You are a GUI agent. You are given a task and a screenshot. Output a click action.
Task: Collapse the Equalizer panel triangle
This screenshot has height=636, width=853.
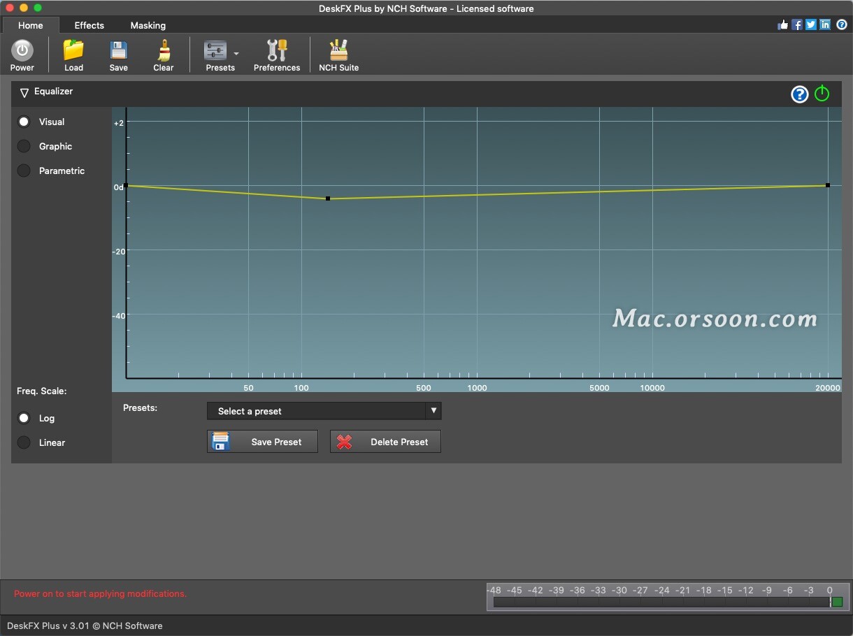click(24, 92)
